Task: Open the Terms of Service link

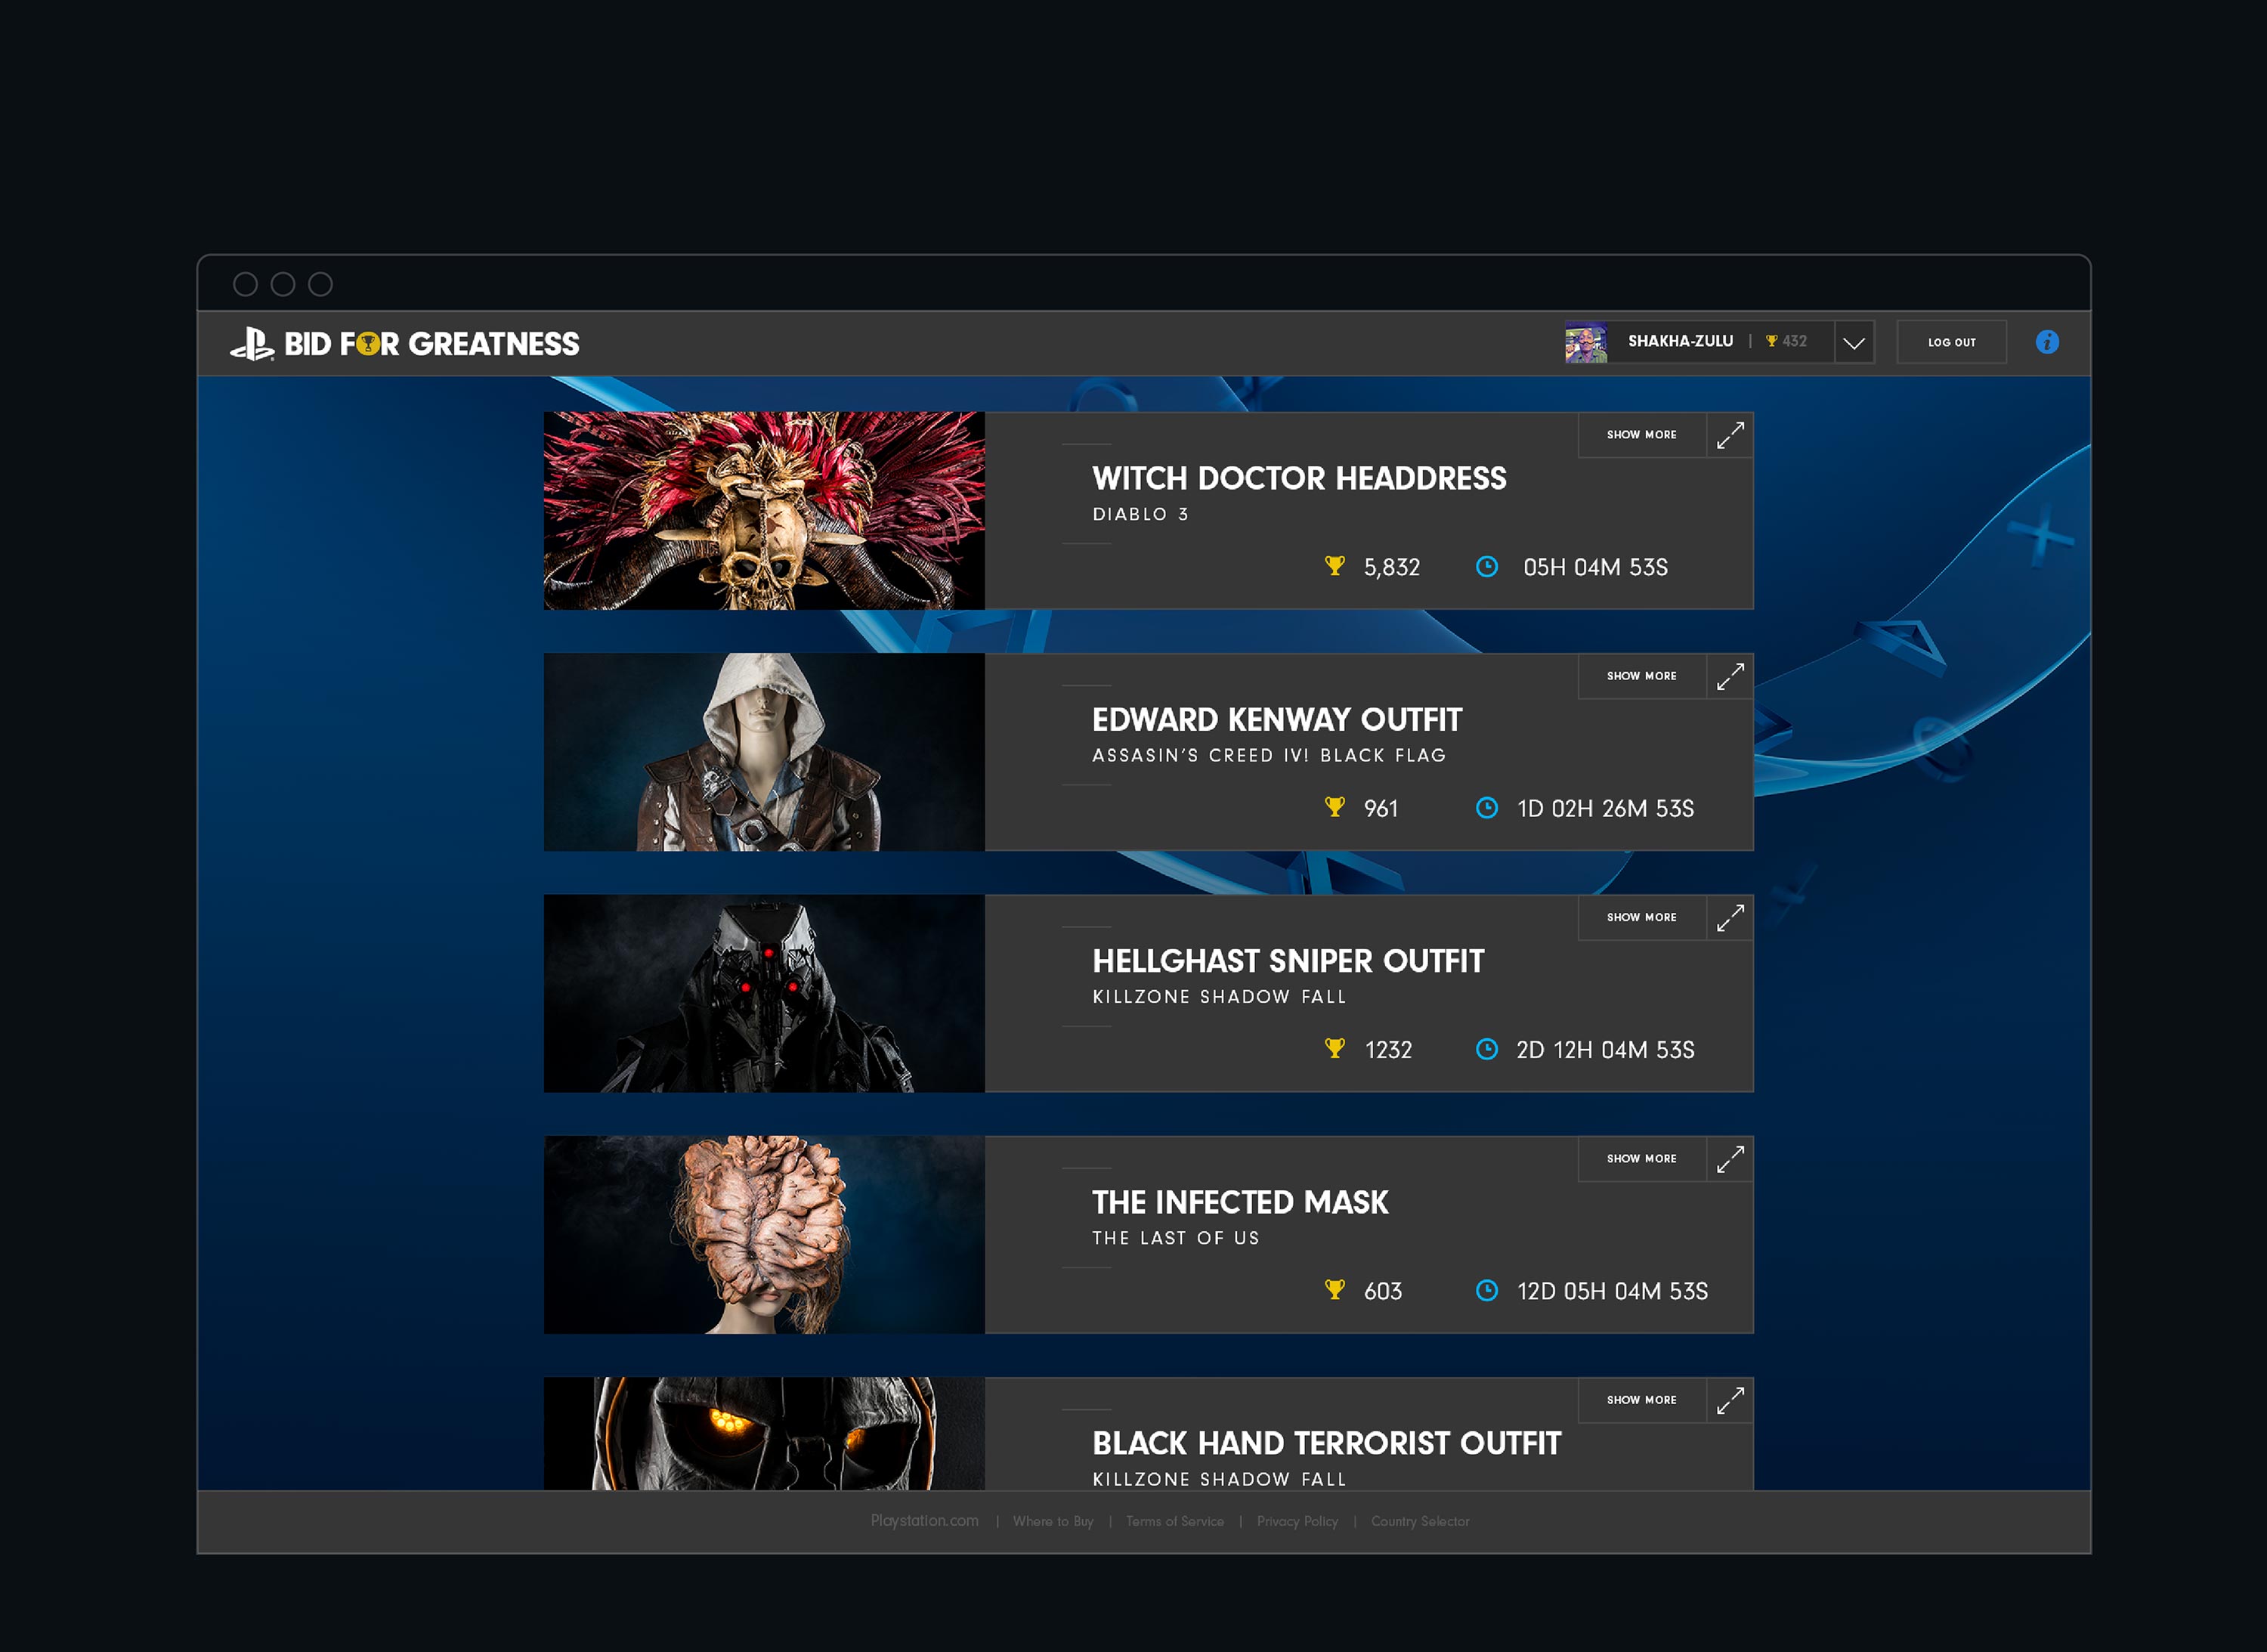Action: pyautogui.click(x=1174, y=1522)
